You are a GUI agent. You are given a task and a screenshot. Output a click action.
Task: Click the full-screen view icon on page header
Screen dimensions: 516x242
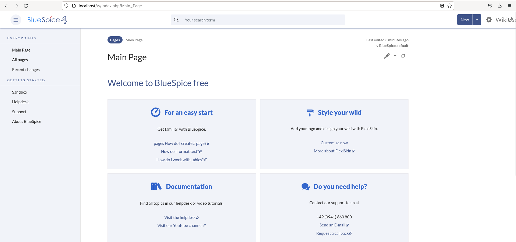(403, 56)
